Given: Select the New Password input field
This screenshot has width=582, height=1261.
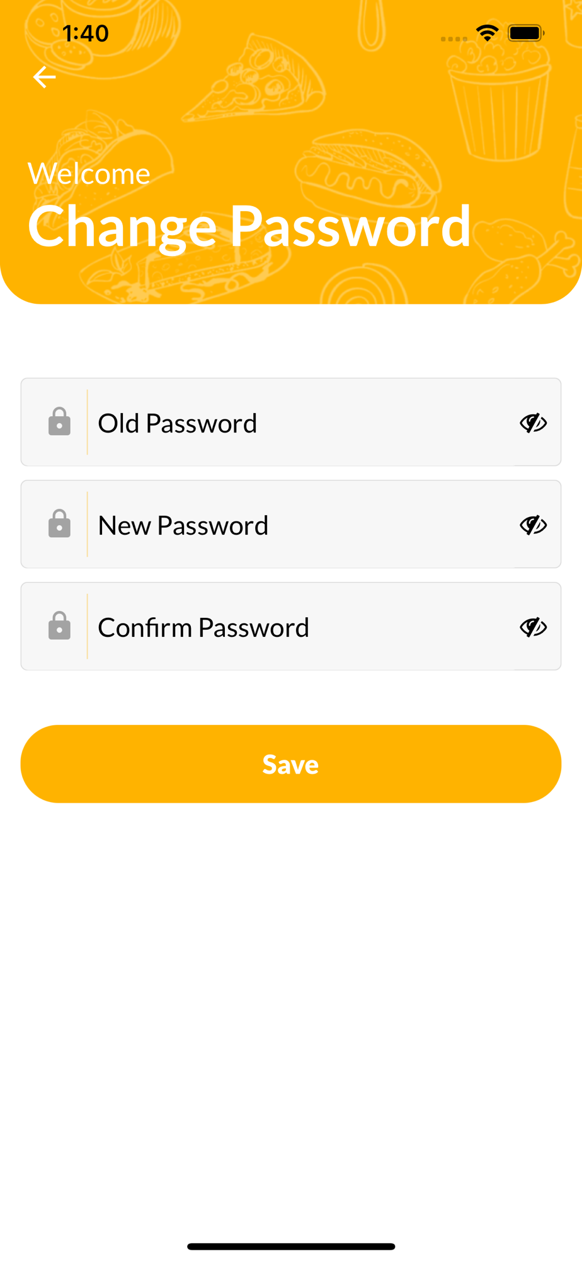Looking at the screenshot, I should [x=291, y=524].
